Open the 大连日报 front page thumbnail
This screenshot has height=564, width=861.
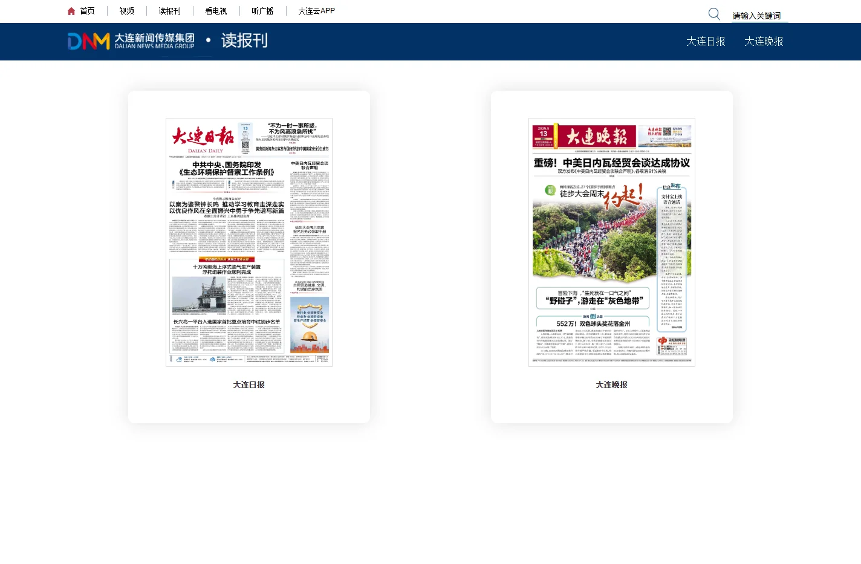tap(249, 242)
